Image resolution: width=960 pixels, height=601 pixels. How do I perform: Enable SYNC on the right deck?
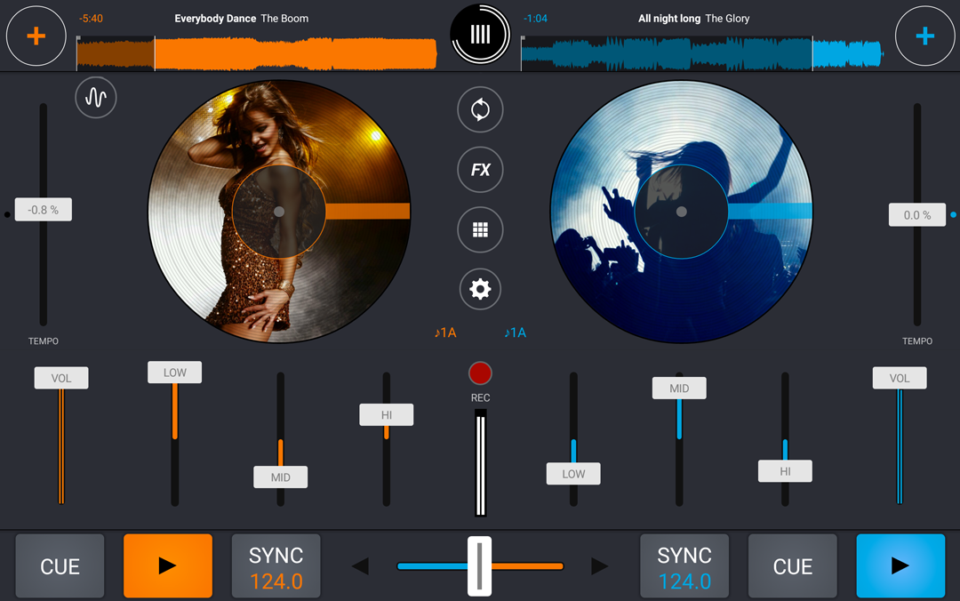pos(684,565)
